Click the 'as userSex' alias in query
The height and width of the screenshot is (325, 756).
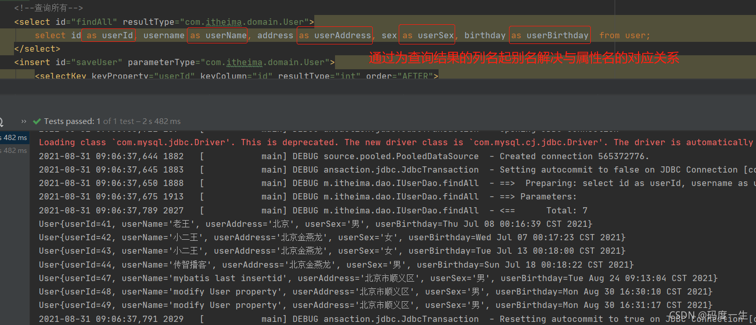tap(427, 35)
